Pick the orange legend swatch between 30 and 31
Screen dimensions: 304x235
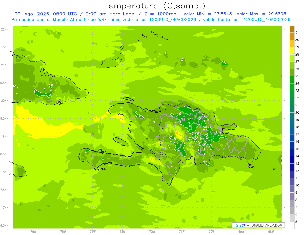point(292,36)
